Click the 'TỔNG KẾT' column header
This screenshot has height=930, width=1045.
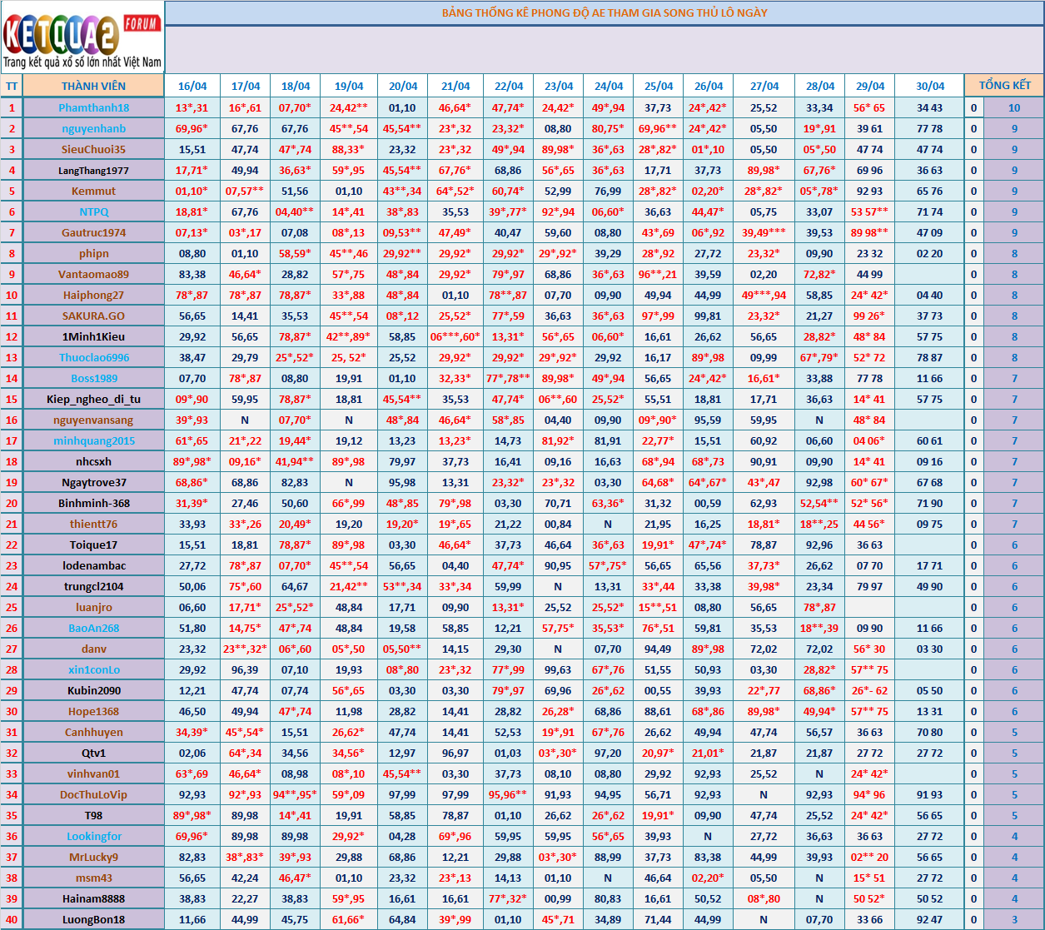pyautogui.click(x=1004, y=86)
